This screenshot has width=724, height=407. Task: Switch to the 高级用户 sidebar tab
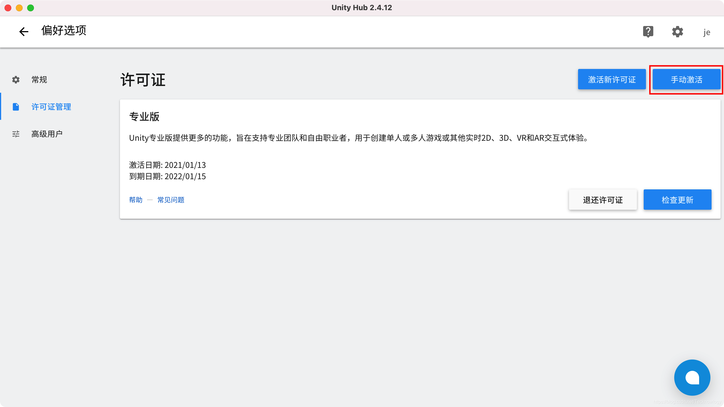pyautogui.click(x=47, y=134)
